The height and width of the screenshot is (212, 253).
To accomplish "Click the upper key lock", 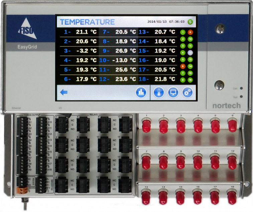I will click(x=220, y=29).
